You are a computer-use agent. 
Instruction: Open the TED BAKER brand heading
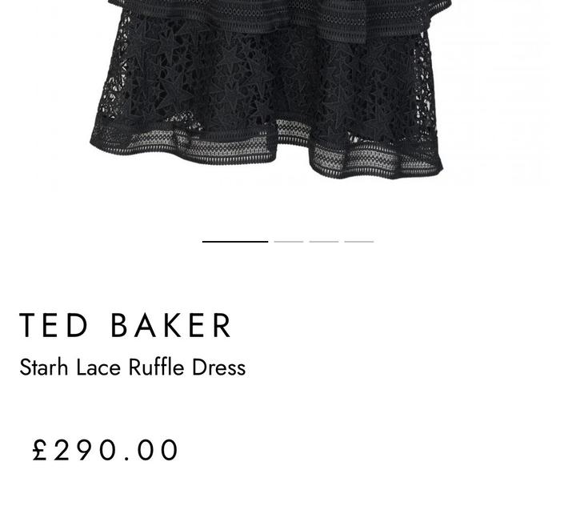126,325
